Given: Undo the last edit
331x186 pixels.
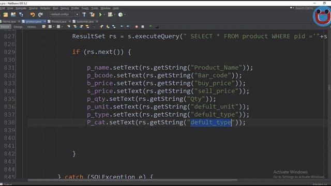Looking at the screenshot, I should click(33, 14).
